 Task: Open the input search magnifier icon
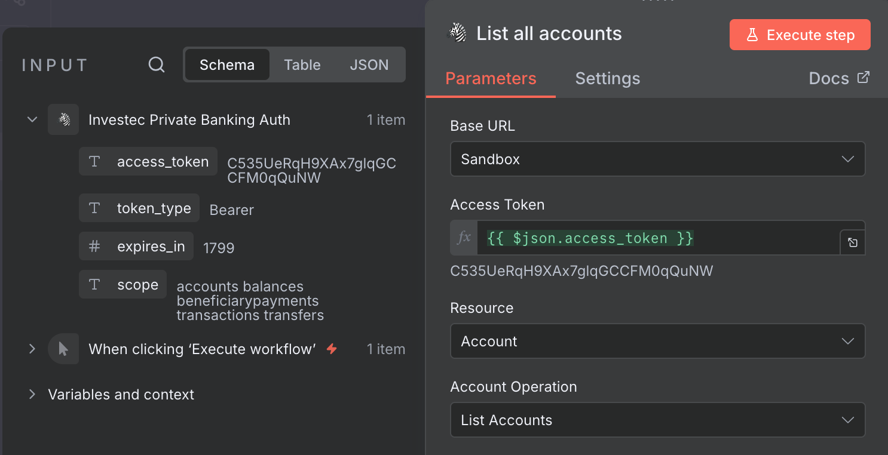click(x=157, y=64)
